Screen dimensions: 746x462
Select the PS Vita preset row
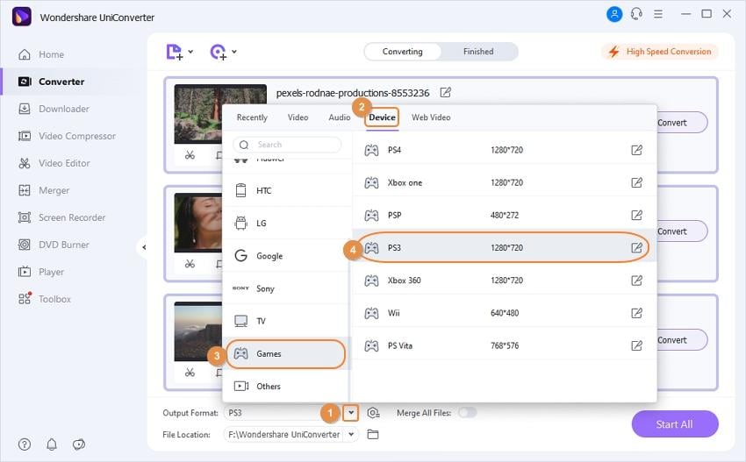[504, 345]
